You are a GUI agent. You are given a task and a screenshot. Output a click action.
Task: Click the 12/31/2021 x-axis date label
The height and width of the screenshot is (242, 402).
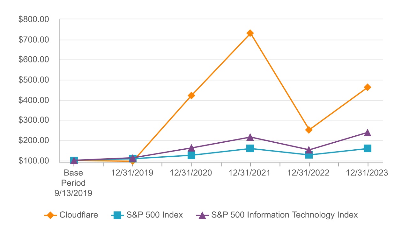tap(250, 173)
